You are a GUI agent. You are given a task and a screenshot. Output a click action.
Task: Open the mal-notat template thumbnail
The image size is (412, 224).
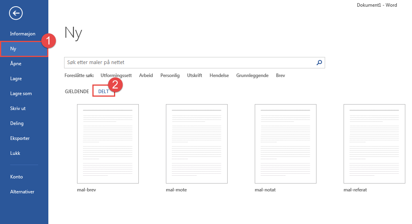(286, 144)
